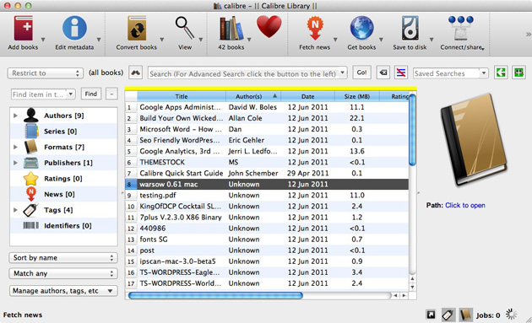The height and width of the screenshot is (323, 532).
Task: Click the View magnifier icon
Action: pos(185,29)
